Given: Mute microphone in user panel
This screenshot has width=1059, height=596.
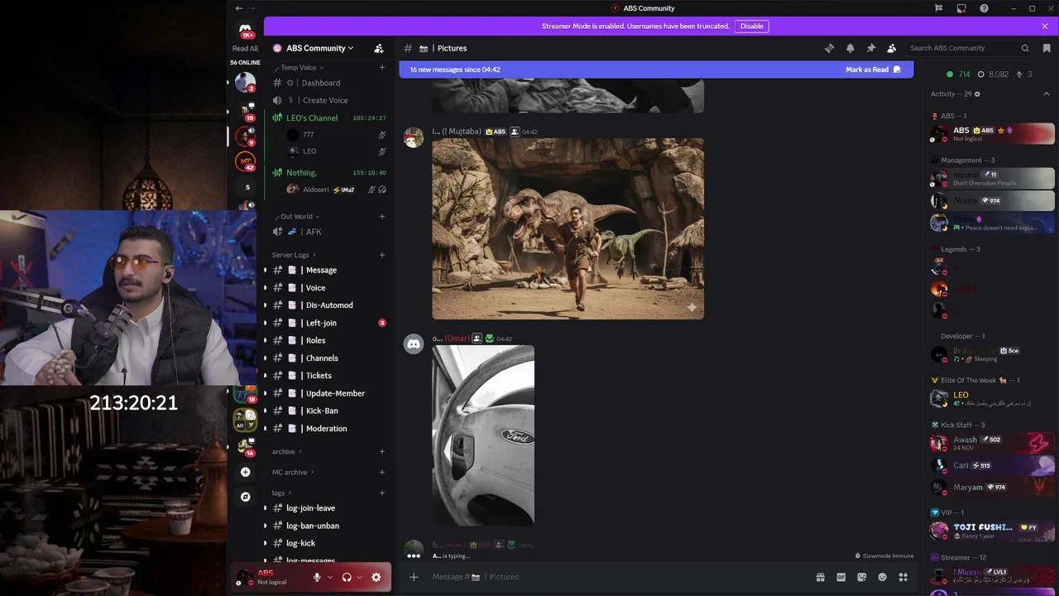Looking at the screenshot, I should (x=316, y=577).
